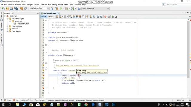Open Run Project dropdown arrow
Screen dimensions: 191x107
tap(64, 8)
